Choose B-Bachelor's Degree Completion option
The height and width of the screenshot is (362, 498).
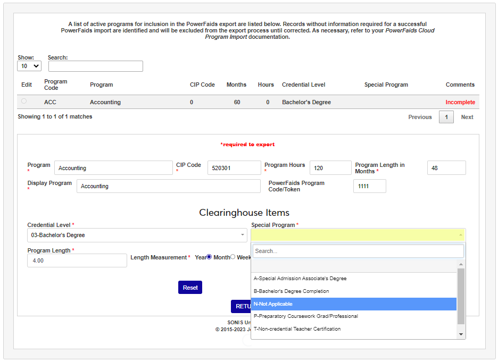pos(354,291)
